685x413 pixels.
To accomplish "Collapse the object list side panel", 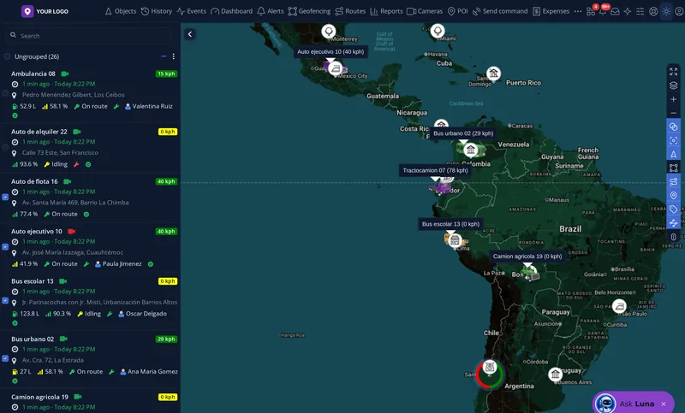I will click(x=190, y=34).
